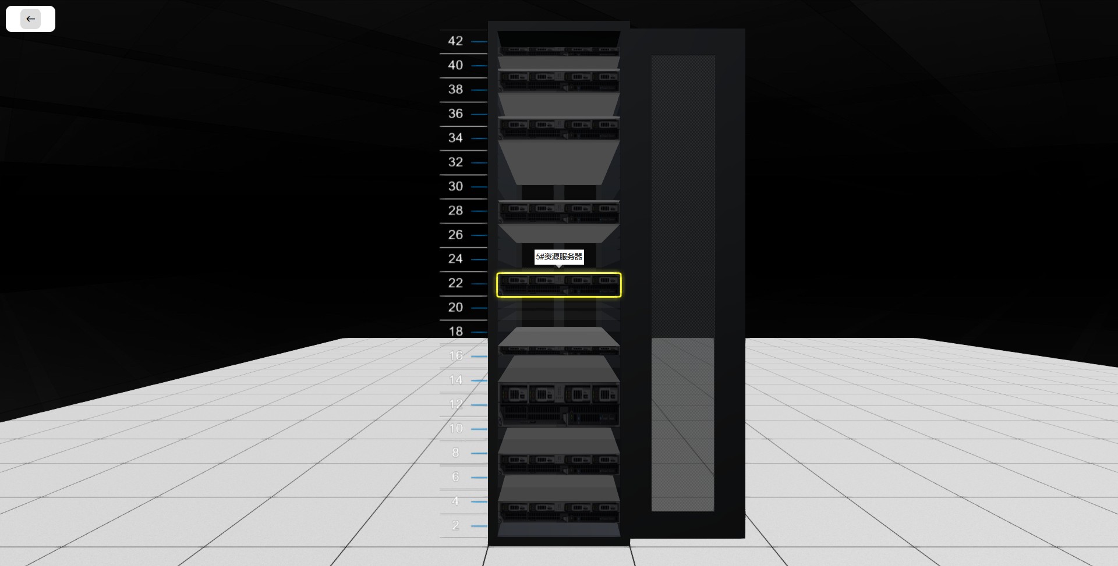Click rack unit label 42
The width and height of the screenshot is (1118, 566).
tap(455, 41)
